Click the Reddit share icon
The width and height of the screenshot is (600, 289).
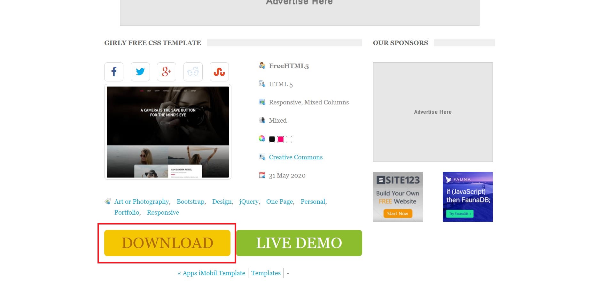pyautogui.click(x=193, y=72)
